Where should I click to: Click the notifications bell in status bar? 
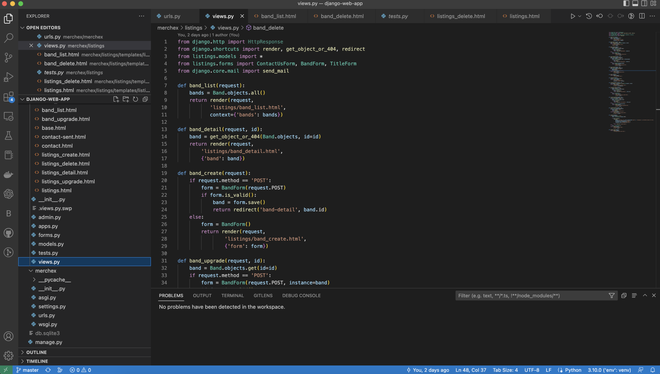click(x=653, y=370)
